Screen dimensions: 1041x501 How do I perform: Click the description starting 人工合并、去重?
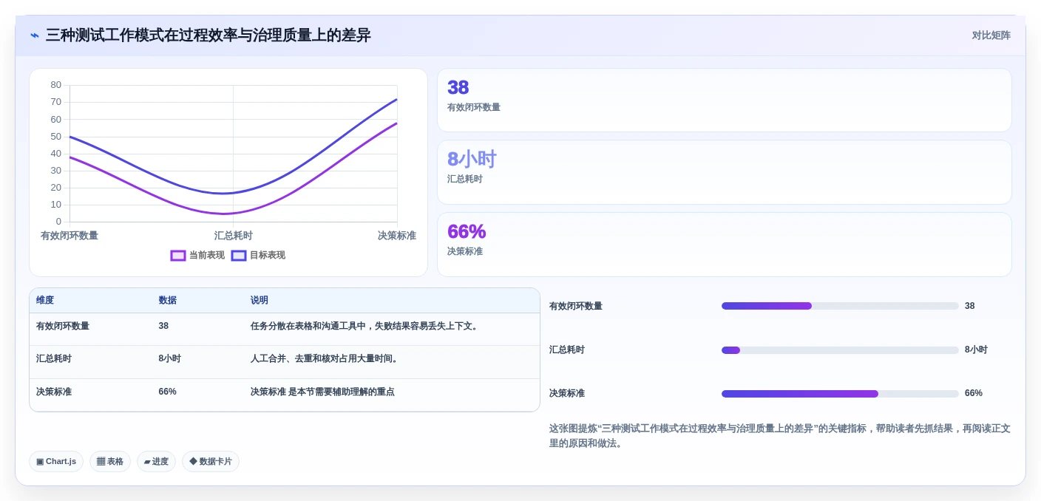point(325,358)
